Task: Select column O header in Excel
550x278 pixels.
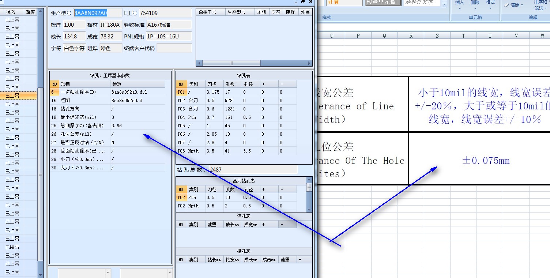Action: [332, 35]
